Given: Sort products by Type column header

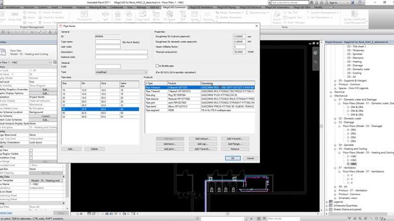Looking at the screenshot, I should (156, 83).
